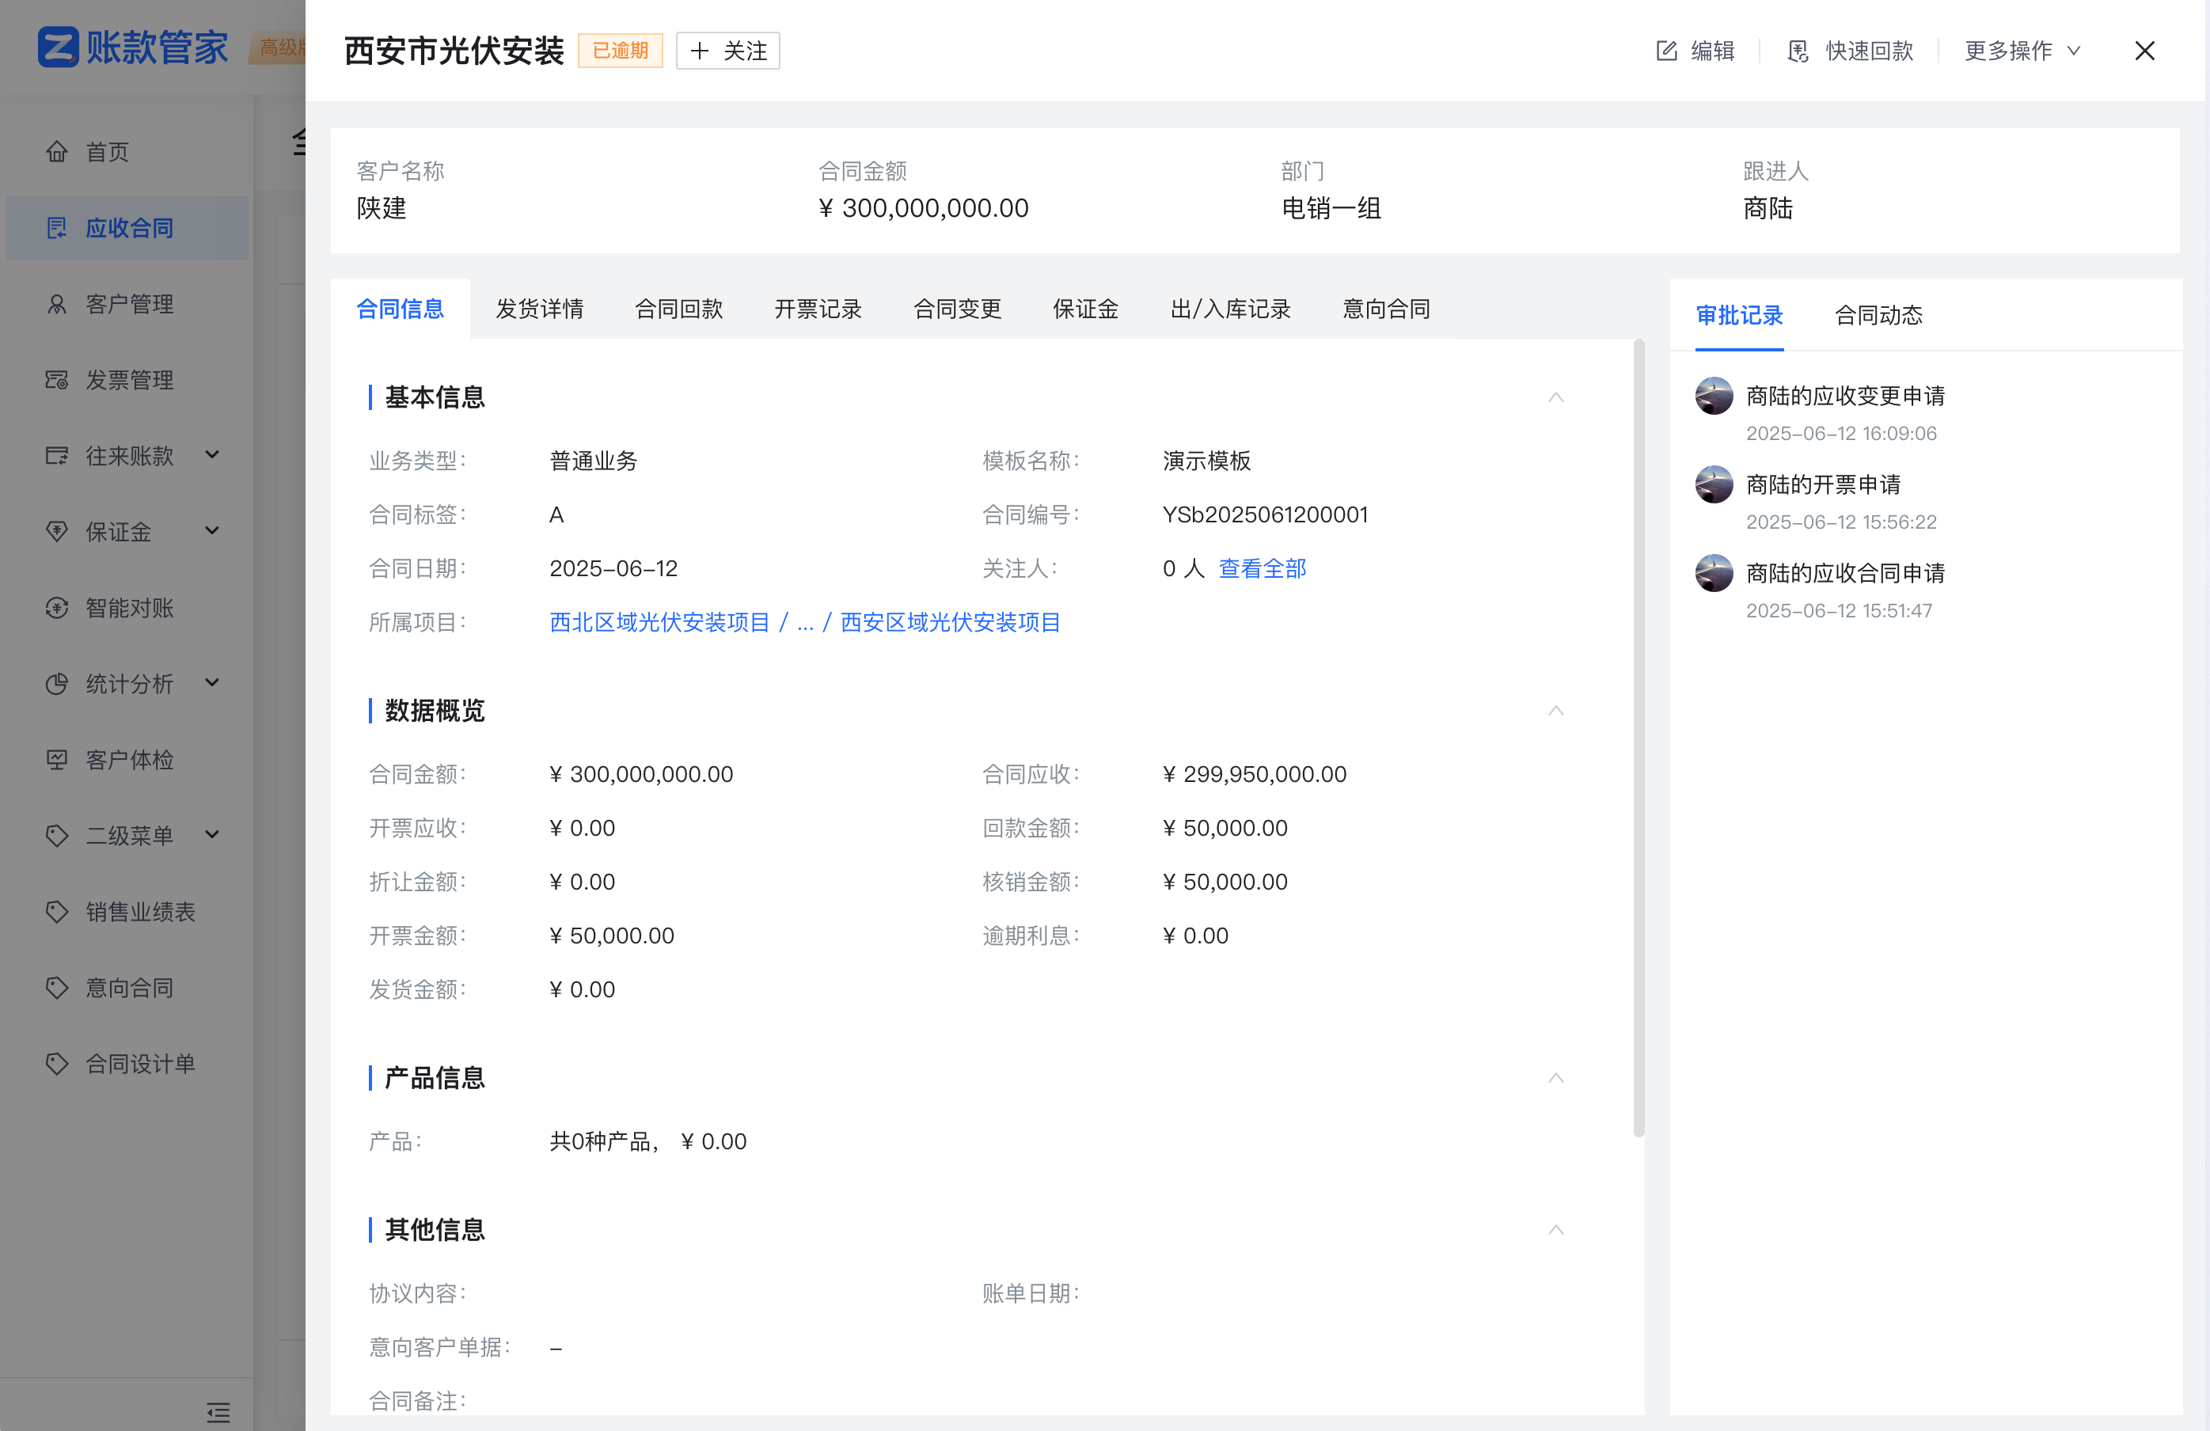The height and width of the screenshot is (1431, 2210).
Task: Click avatar beside 商陆的开票申请
Action: tap(1714, 484)
